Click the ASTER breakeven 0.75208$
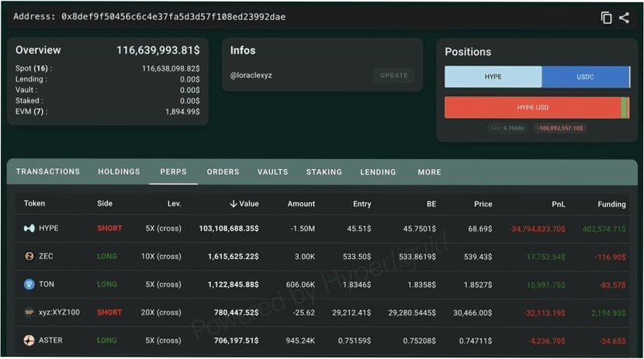Viewport: 644px width, 359px height. tap(419, 340)
